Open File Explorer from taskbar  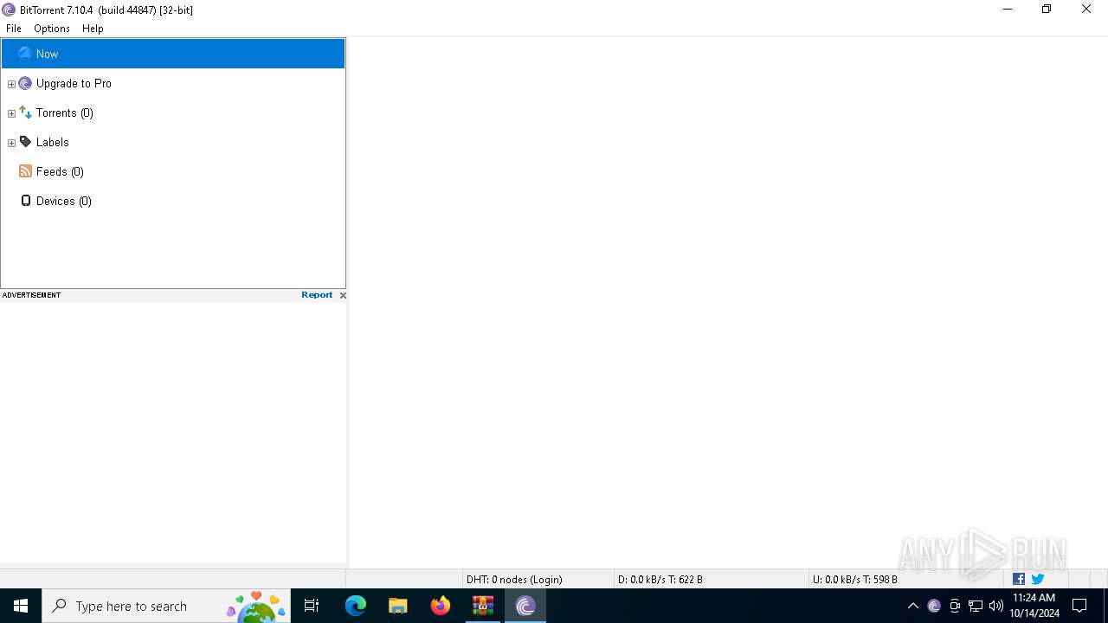(x=398, y=606)
